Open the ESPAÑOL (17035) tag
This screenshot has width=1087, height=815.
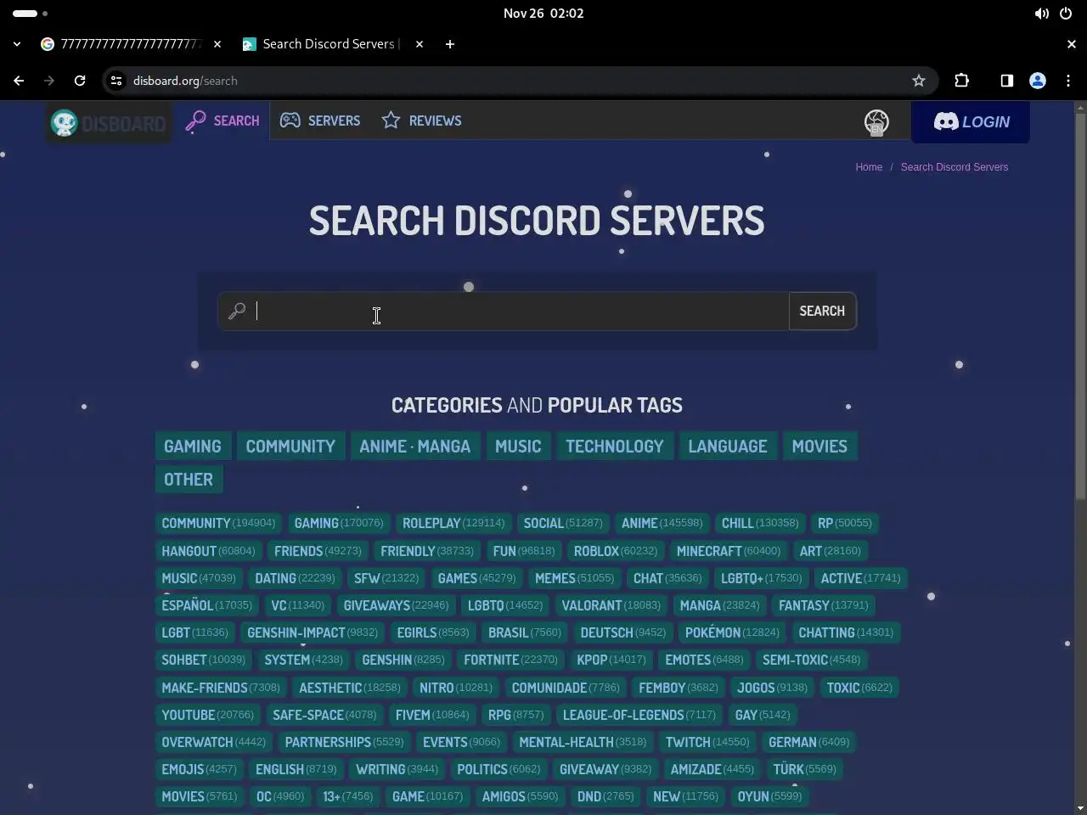(x=207, y=605)
